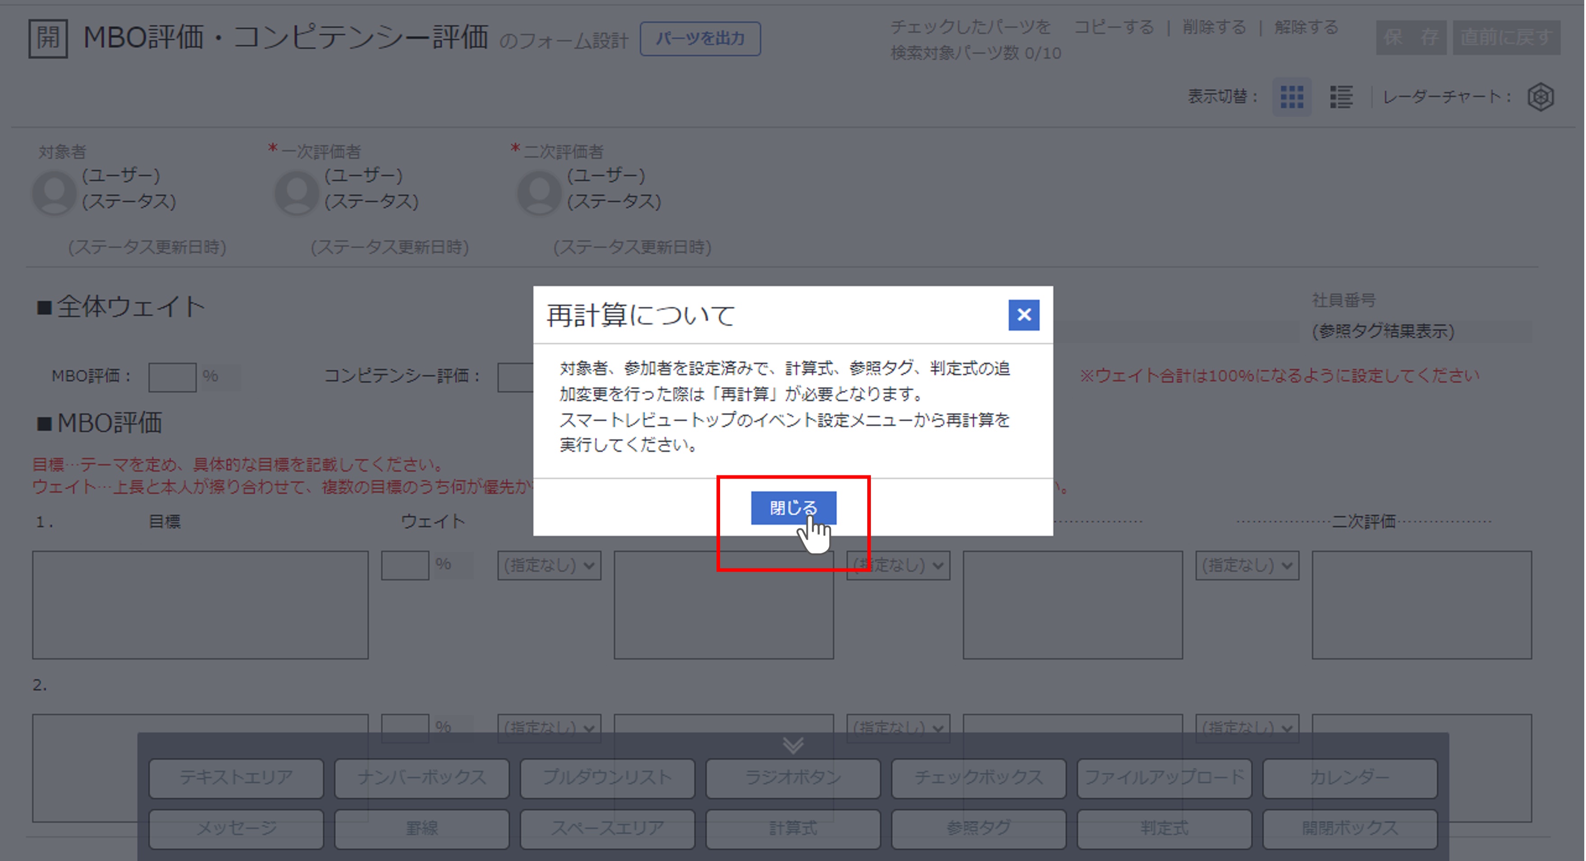1586x861 pixels.
Task: Open the 二次評価 (指定なし) dropdown in row 1
Action: [x=1248, y=565]
